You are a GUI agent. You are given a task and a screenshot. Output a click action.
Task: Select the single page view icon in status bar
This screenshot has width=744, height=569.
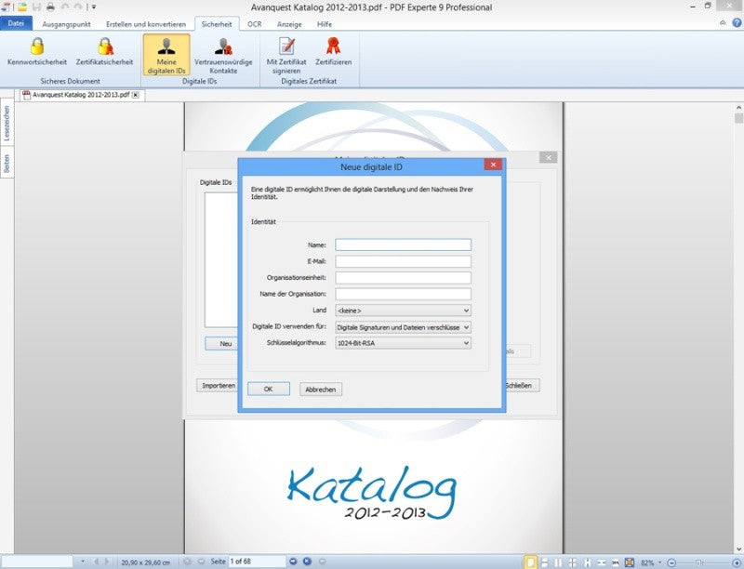(530, 562)
